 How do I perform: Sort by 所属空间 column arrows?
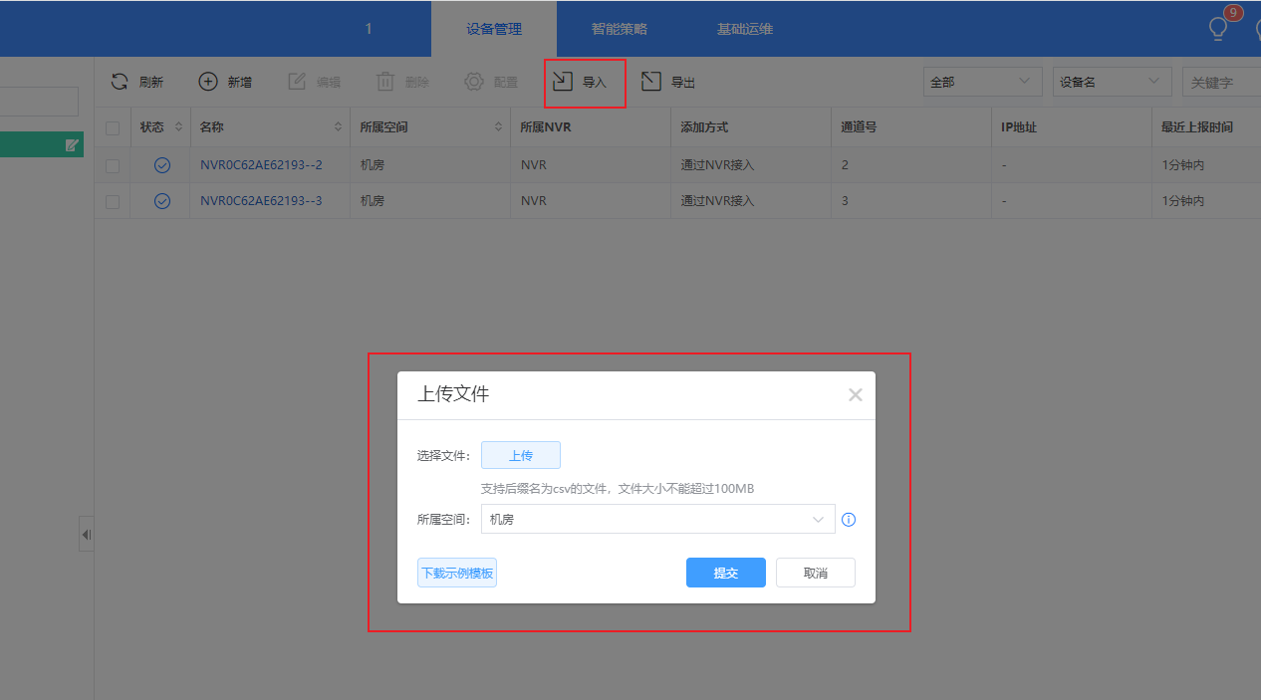[x=498, y=127]
